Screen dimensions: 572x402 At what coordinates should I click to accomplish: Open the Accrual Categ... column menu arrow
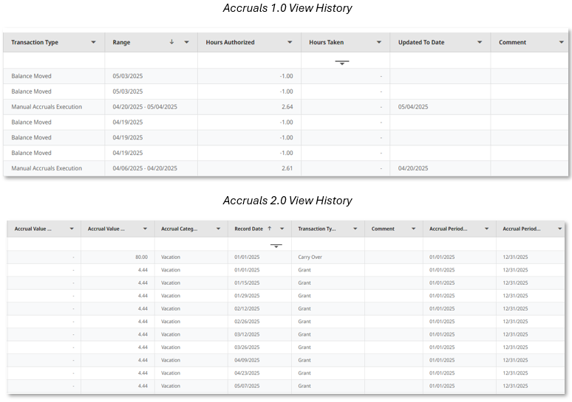click(x=217, y=229)
